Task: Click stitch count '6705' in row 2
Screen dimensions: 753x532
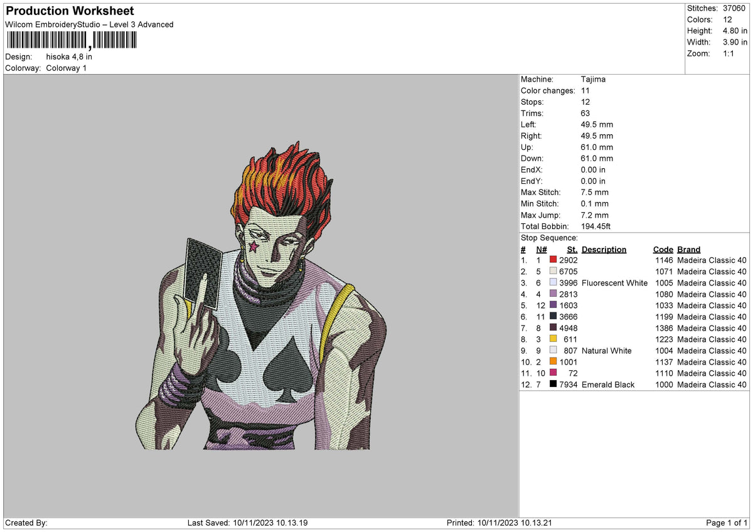Action: 569,272
